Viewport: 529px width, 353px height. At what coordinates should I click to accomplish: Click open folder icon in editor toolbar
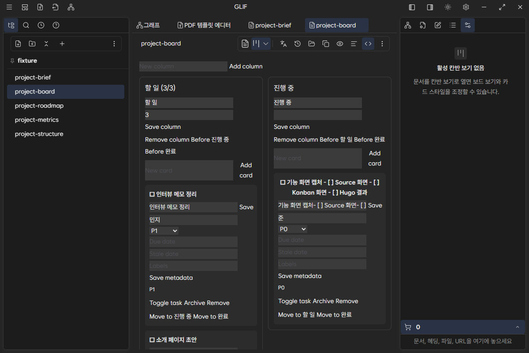tap(312, 44)
